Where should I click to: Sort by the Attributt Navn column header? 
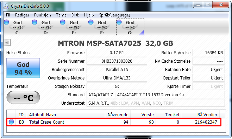66,114
